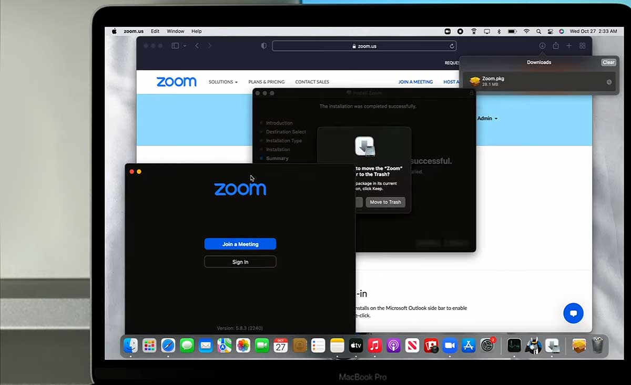
Task: Open Window menu in menu bar
Action: pyautogui.click(x=176, y=31)
